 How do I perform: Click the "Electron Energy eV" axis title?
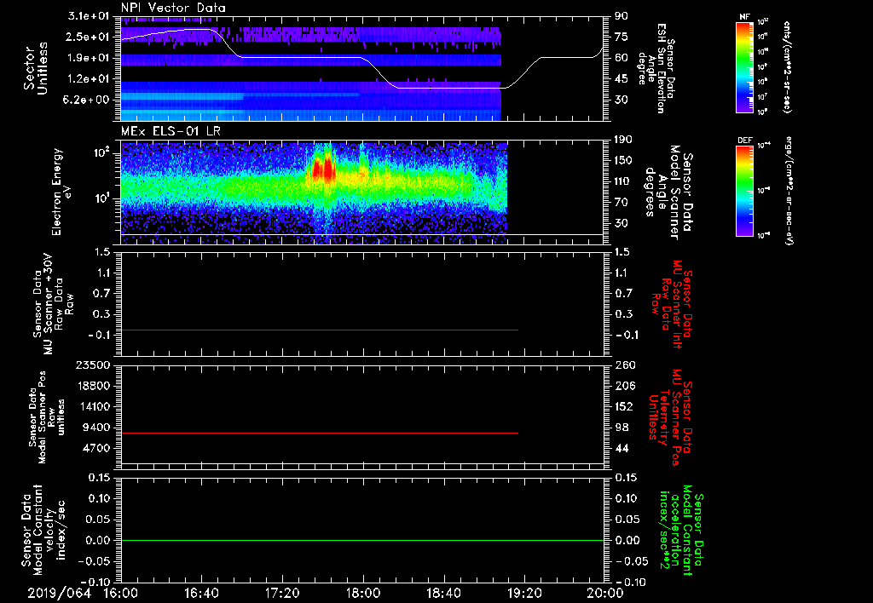(x=63, y=192)
